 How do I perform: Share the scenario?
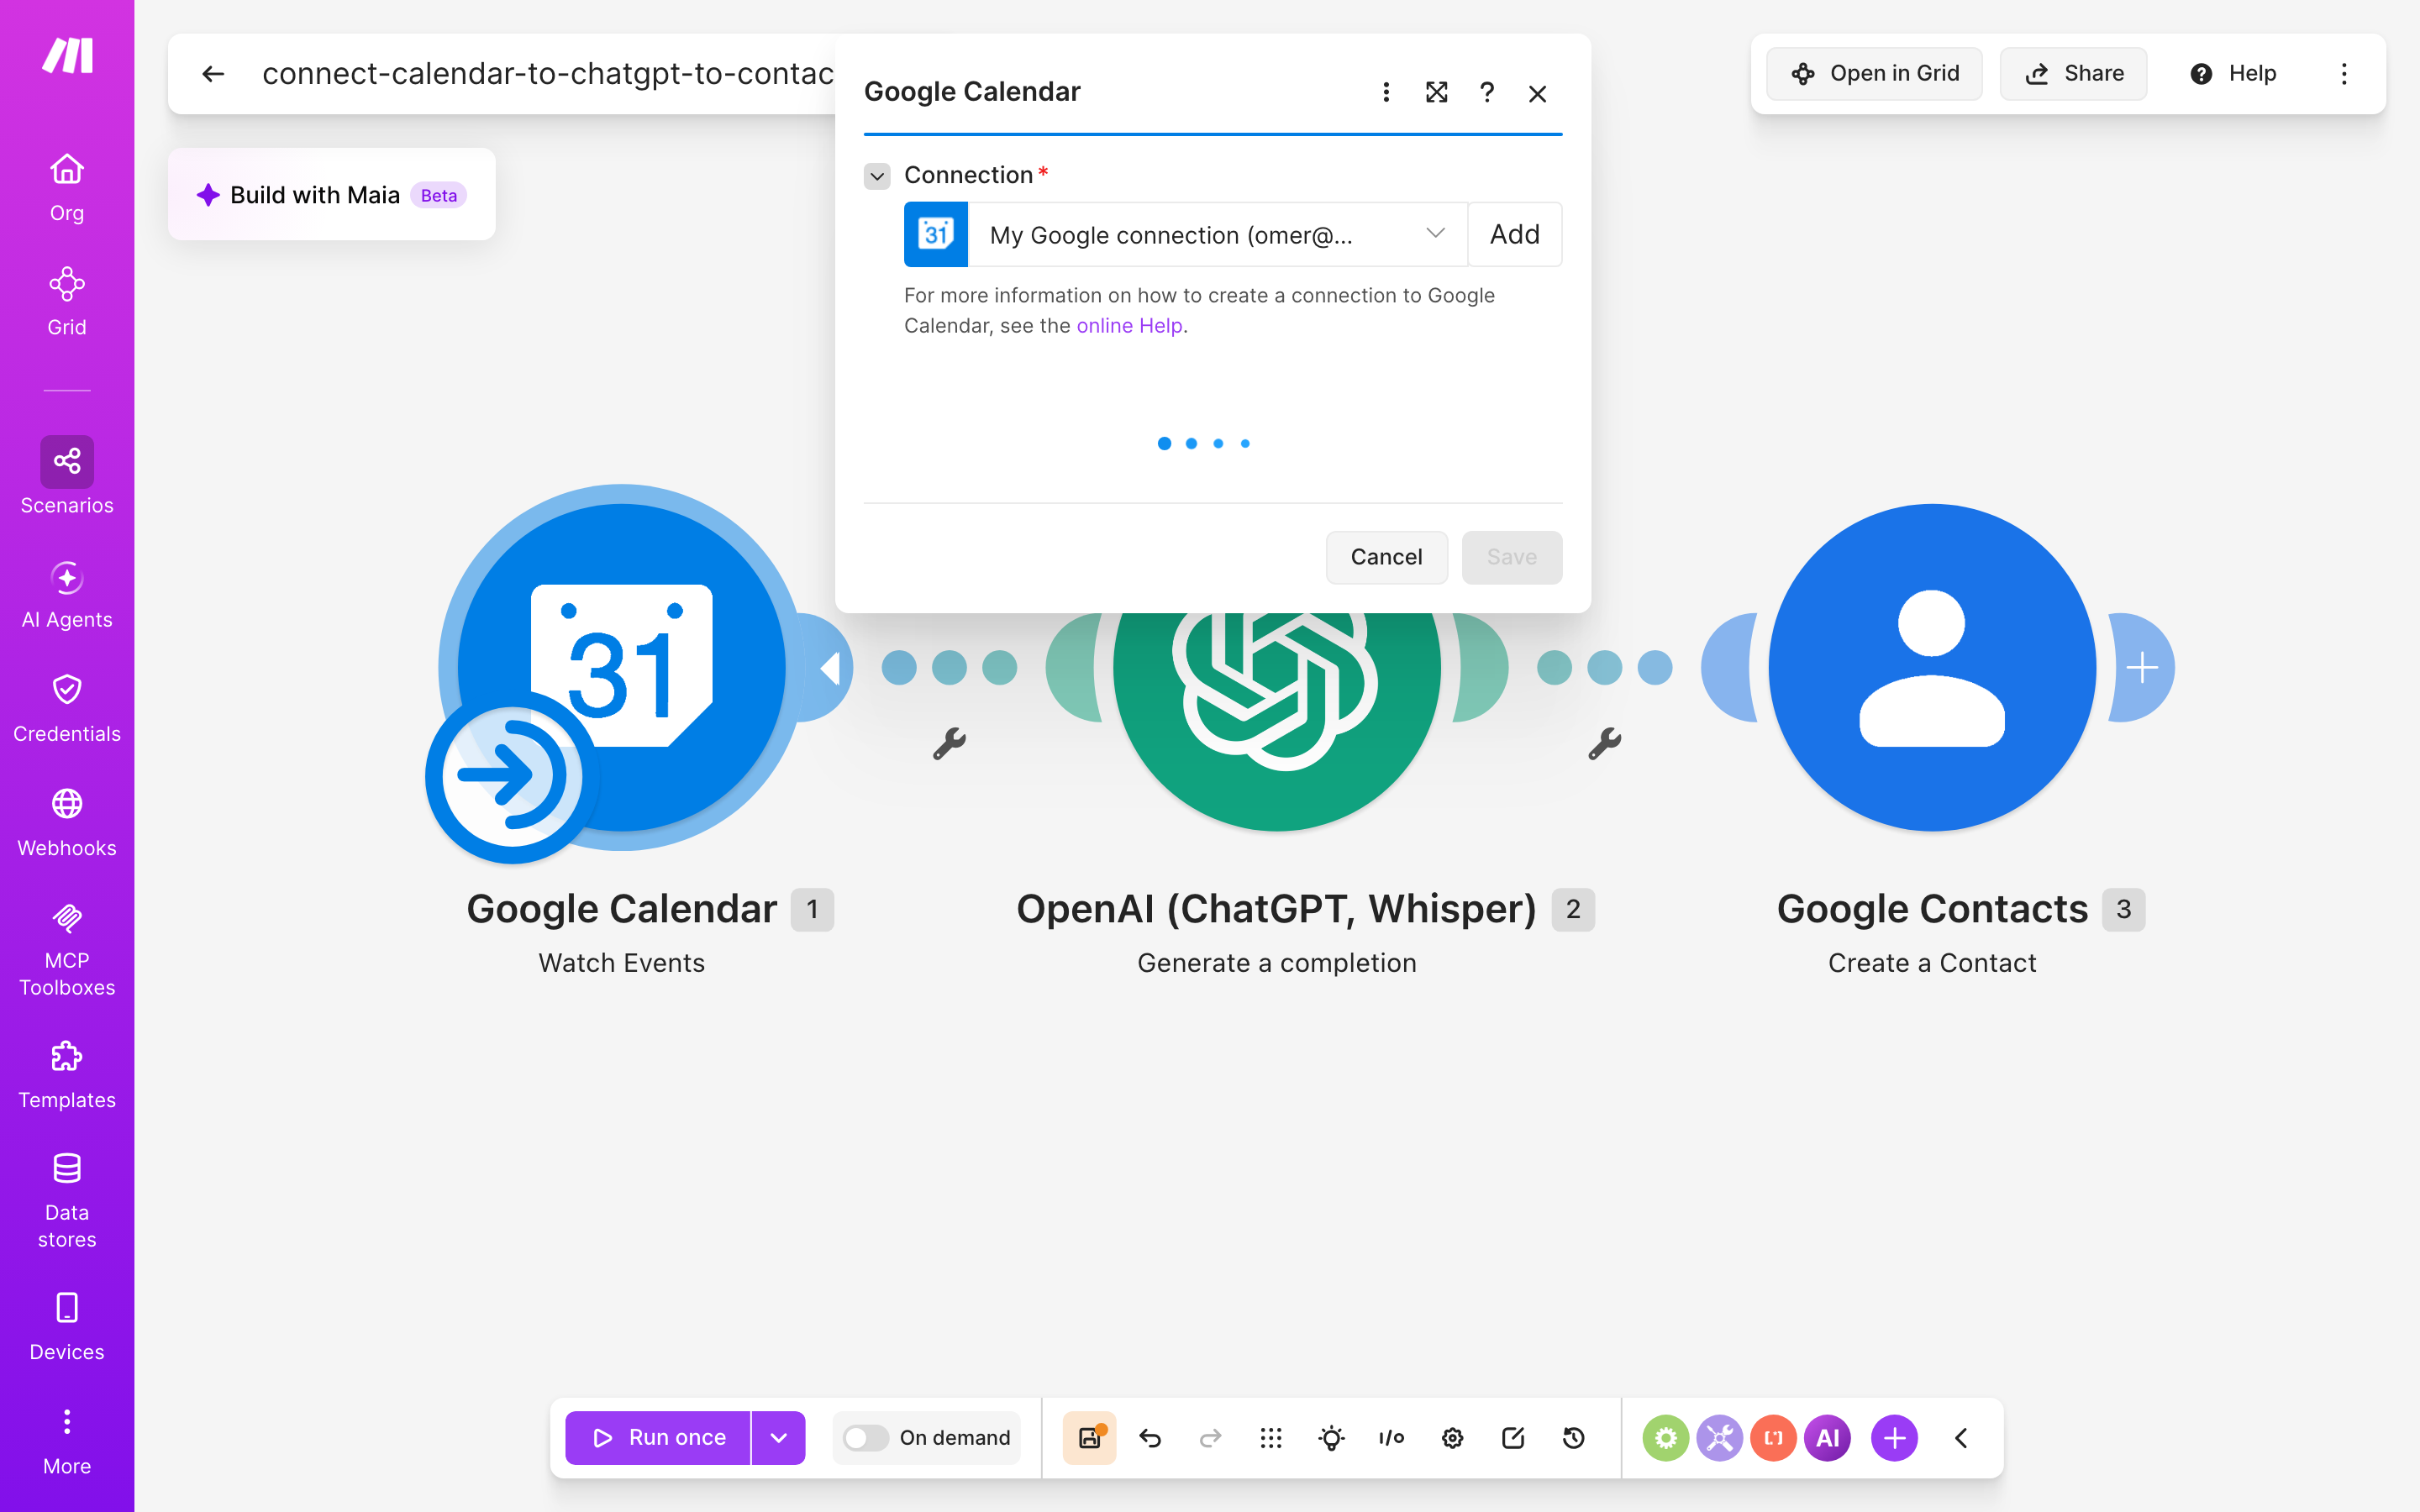2073,74
